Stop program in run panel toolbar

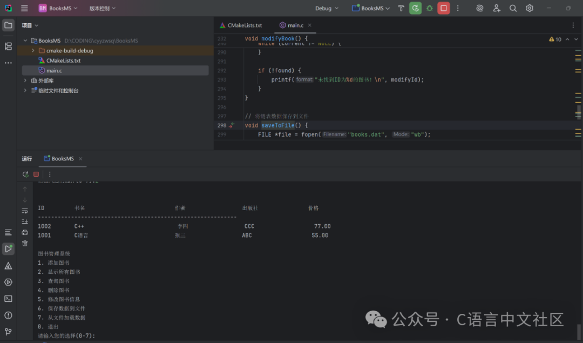[x=36, y=174]
